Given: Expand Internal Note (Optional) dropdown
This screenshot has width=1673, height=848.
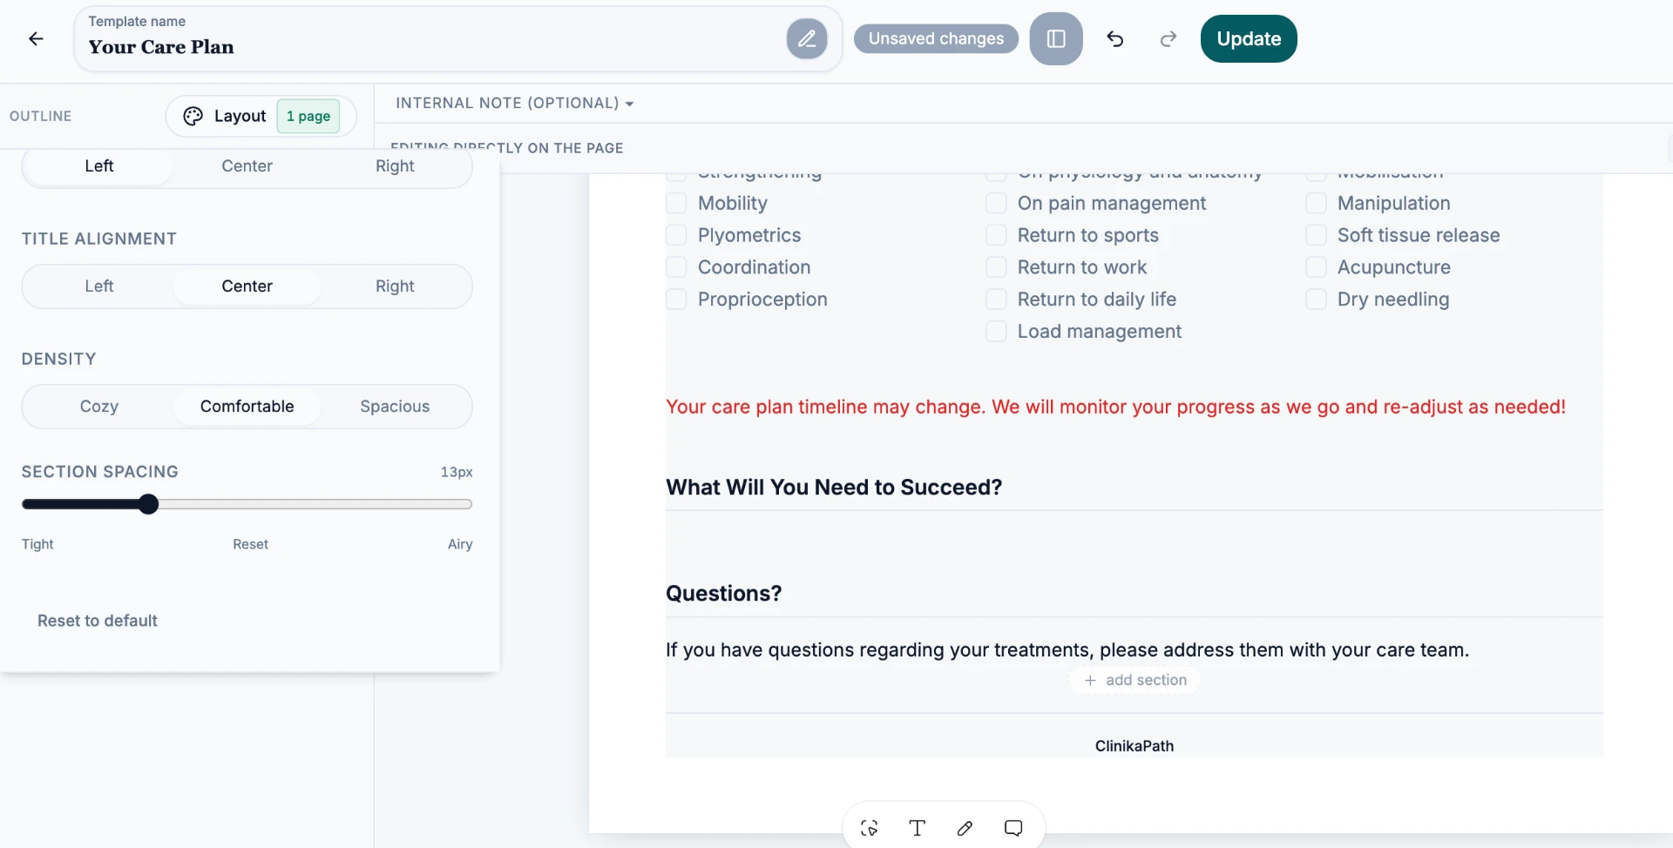Looking at the screenshot, I should click(515, 103).
